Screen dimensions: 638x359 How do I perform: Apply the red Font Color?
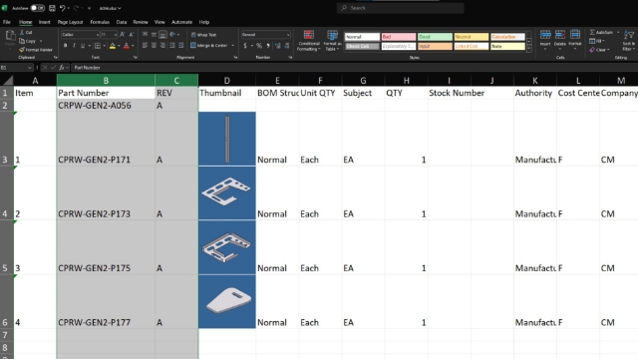pyautogui.click(x=127, y=46)
